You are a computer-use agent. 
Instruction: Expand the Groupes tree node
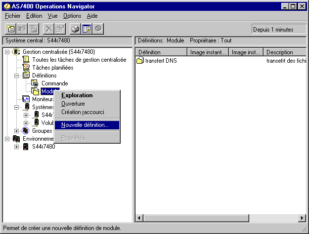(x=16, y=131)
